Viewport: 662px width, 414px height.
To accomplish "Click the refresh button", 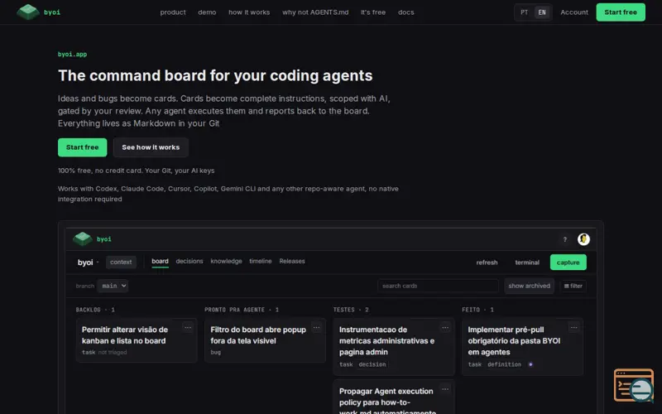I will (487, 262).
